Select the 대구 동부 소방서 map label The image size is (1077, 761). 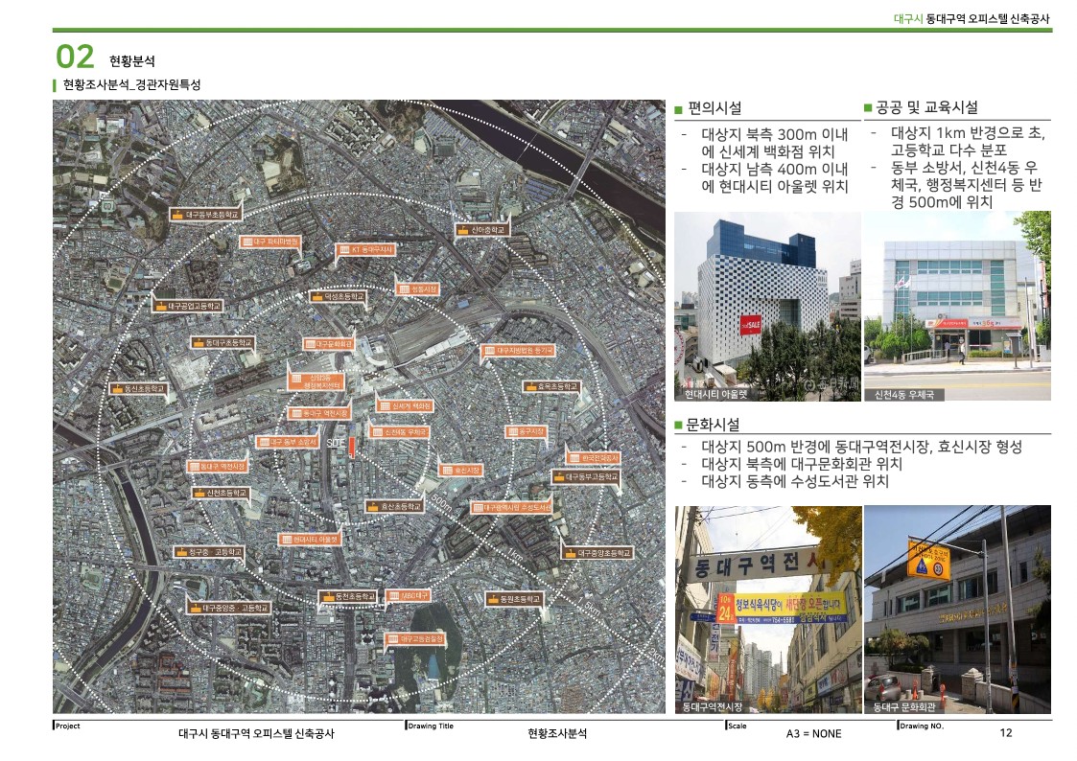(x=287, y=442)
